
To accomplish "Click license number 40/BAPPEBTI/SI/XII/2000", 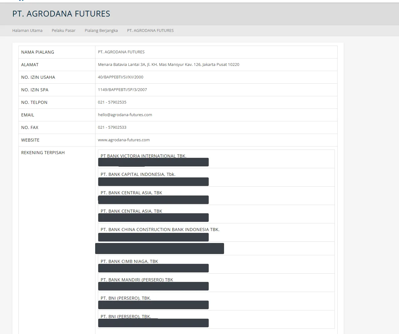I will (121, 77).
